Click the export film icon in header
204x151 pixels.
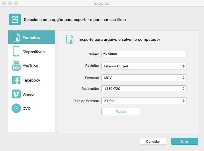tap(15, 19)
